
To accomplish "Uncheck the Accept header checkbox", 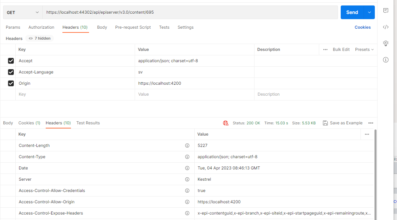I will click(x=11, y=61).
